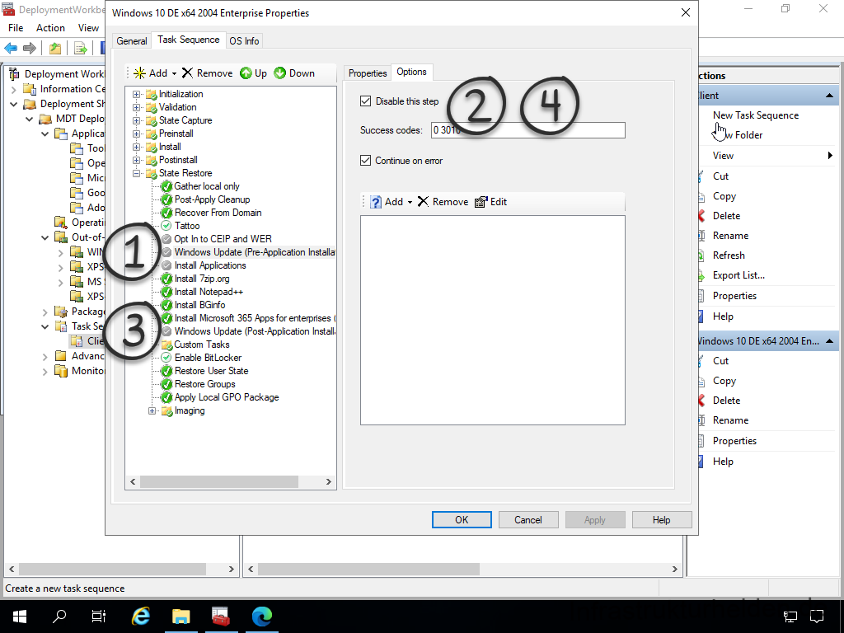This screenshot has height=633, width=844.
Task: Expand the Install group
Action: [136, 147]
